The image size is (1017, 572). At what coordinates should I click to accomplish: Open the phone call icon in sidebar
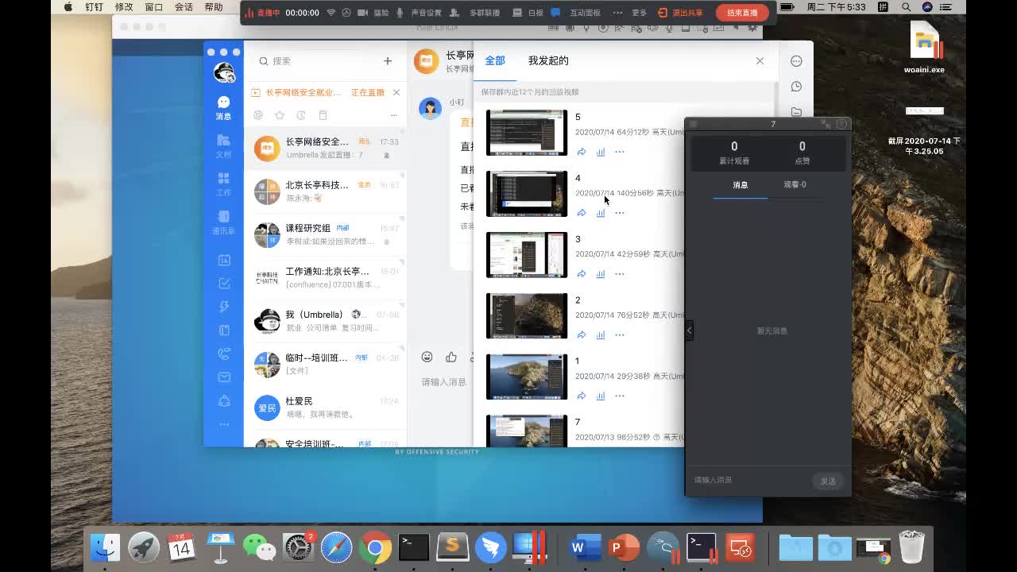[x=224, y=354]
